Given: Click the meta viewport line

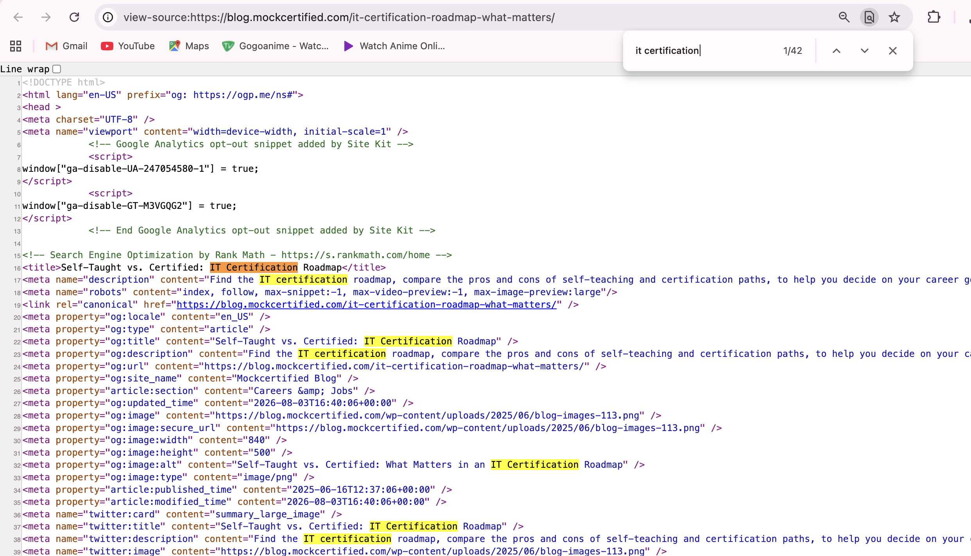Looking at the screenshot, I should [x=215, y=132].
